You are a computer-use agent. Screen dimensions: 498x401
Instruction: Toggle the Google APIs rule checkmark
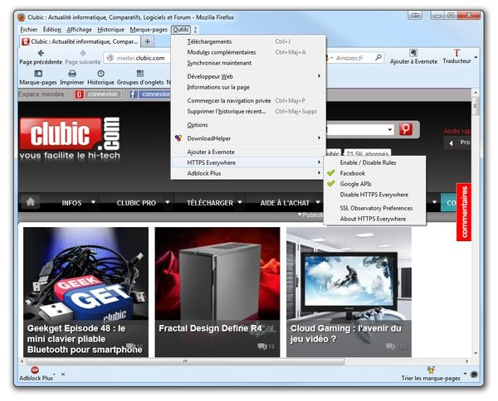(x=331, y=183)
